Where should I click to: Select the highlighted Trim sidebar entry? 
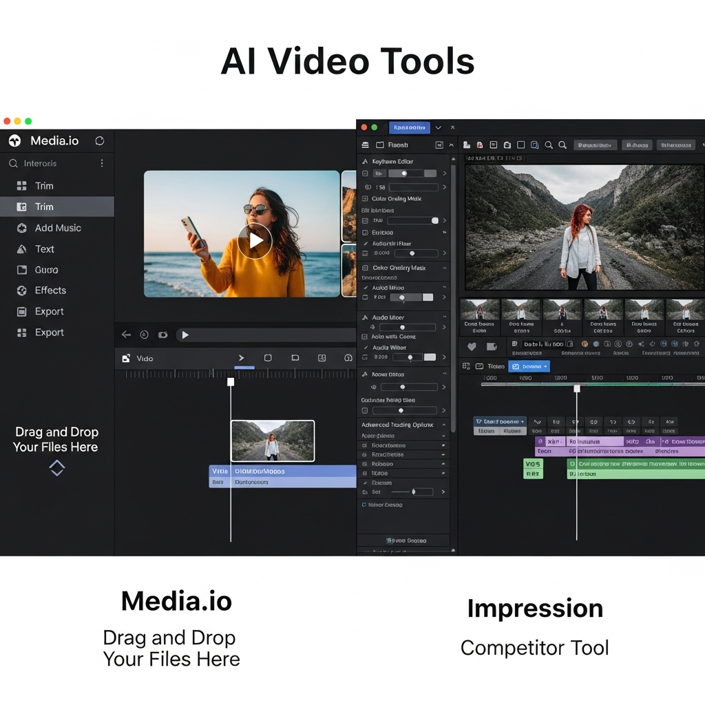57,207
